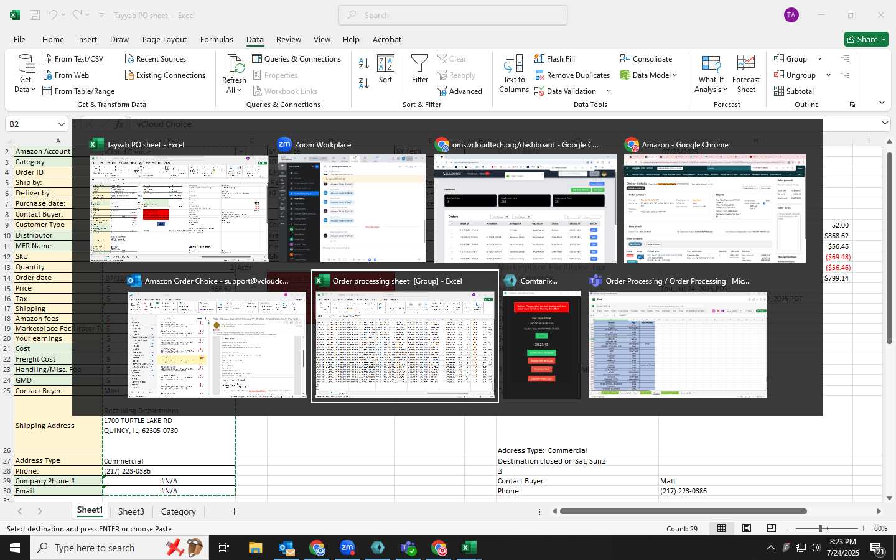Switch to the Home ribbon tab

[53, 39]
